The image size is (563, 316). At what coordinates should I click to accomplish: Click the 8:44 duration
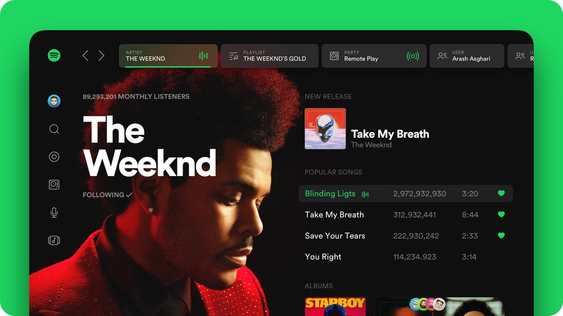point(470,215)
